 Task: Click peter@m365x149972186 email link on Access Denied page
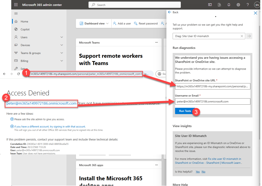coord(41,103)
